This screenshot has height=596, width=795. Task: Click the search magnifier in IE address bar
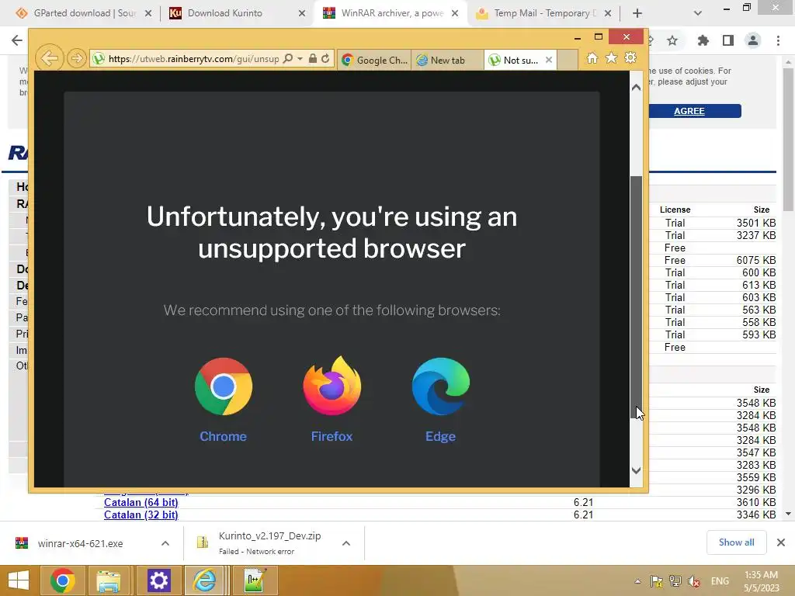288,59
